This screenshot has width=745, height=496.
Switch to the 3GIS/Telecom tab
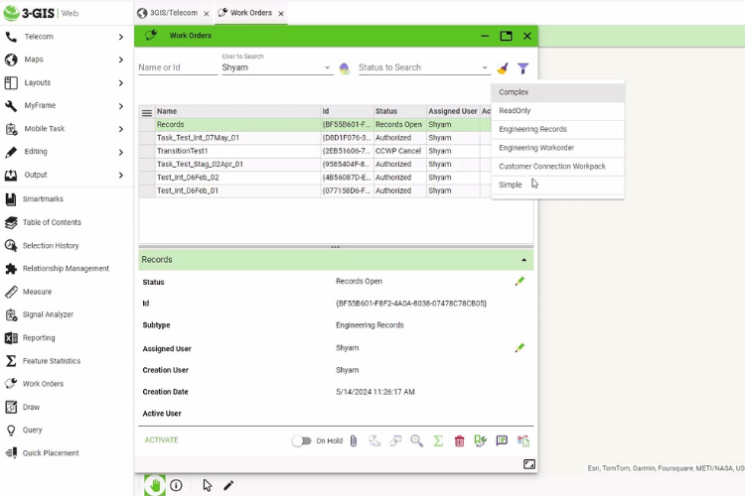point(168,13)
